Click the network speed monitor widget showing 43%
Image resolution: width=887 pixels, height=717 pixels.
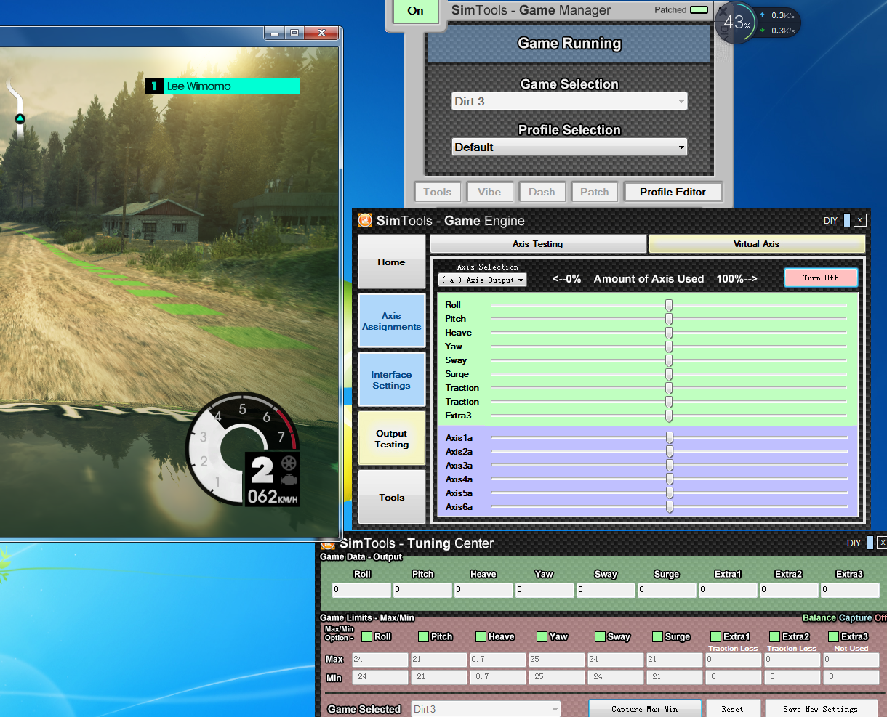(757, 23)
